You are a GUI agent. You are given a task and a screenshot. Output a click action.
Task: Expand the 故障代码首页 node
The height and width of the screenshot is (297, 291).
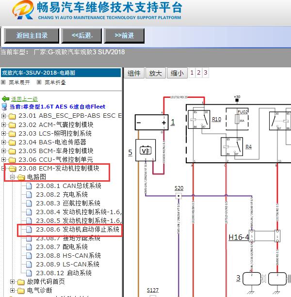coord(12,282)
